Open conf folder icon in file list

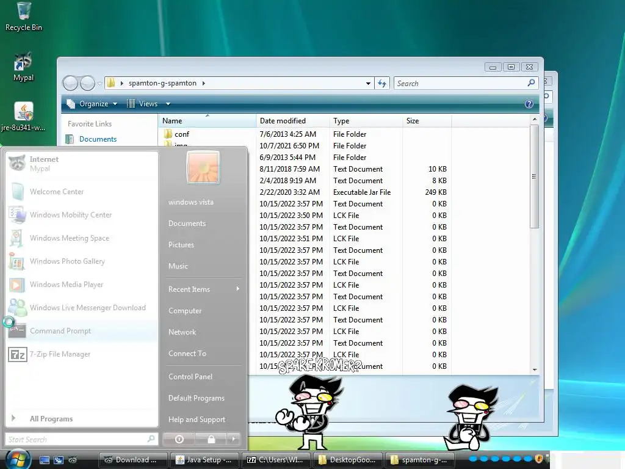(168, 134)
